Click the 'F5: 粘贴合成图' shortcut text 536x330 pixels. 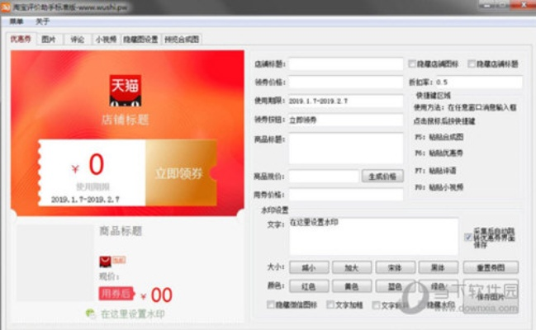439,137
